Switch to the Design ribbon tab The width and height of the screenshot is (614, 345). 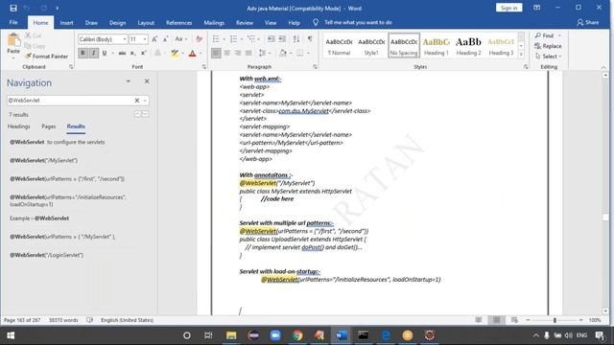click(x=117, y=23)
